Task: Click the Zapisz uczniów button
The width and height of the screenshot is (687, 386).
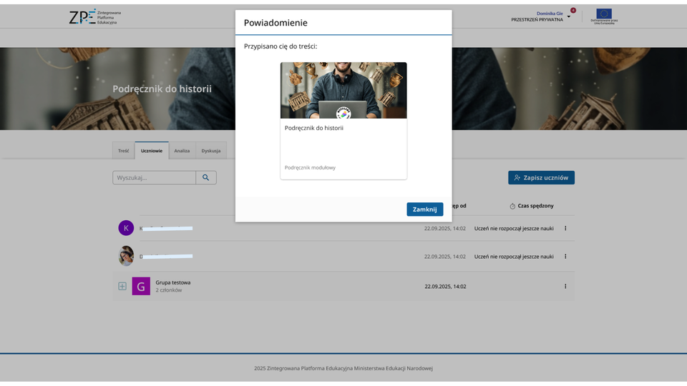Action: click(x=541, y=177)
